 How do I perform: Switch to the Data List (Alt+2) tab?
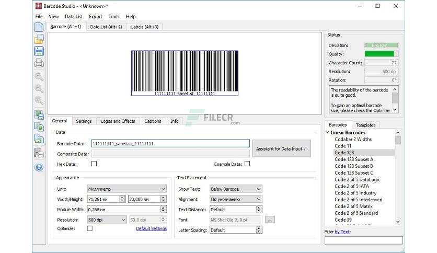tap(106, 27)
